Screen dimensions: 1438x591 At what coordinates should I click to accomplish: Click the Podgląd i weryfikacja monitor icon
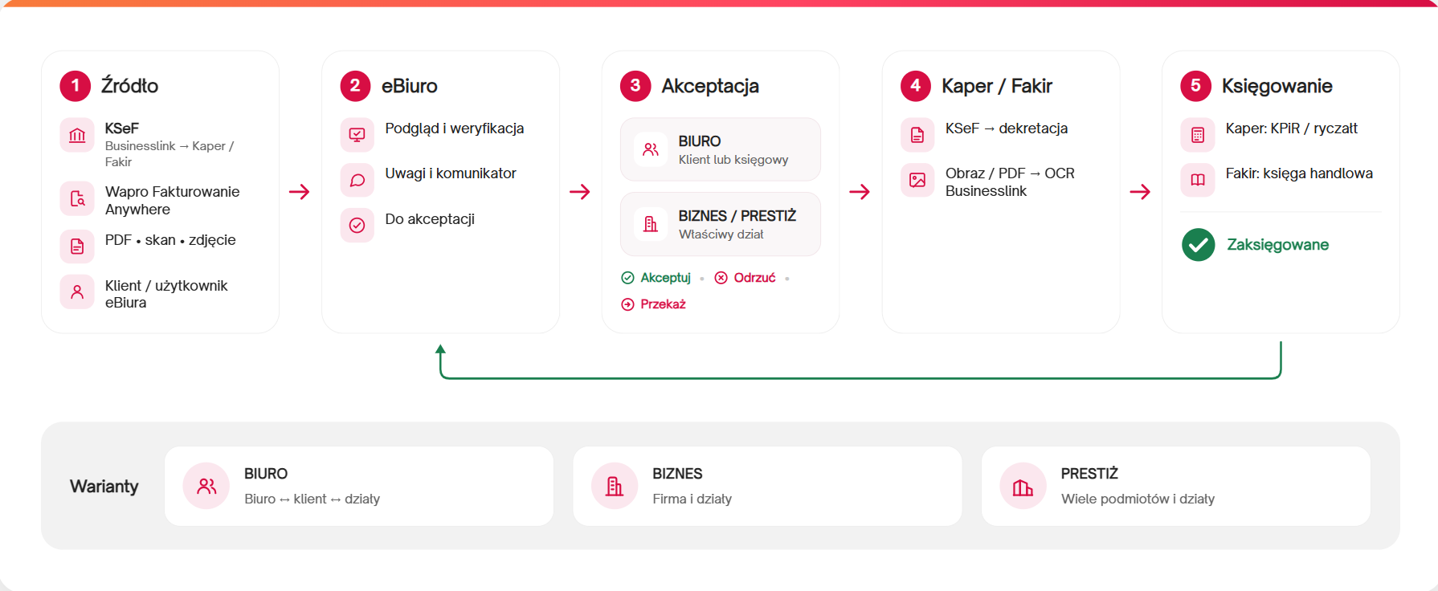pos(357,135)
